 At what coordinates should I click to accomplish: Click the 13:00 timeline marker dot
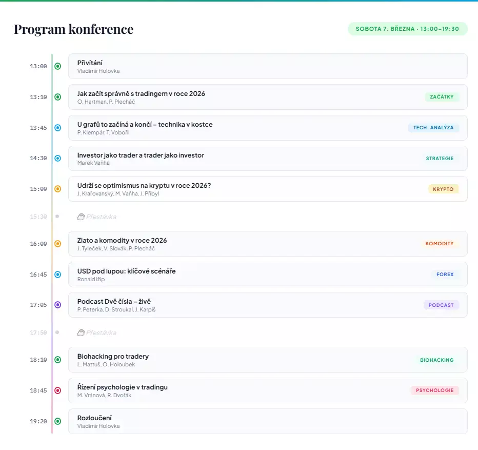(x=57, y=66)
